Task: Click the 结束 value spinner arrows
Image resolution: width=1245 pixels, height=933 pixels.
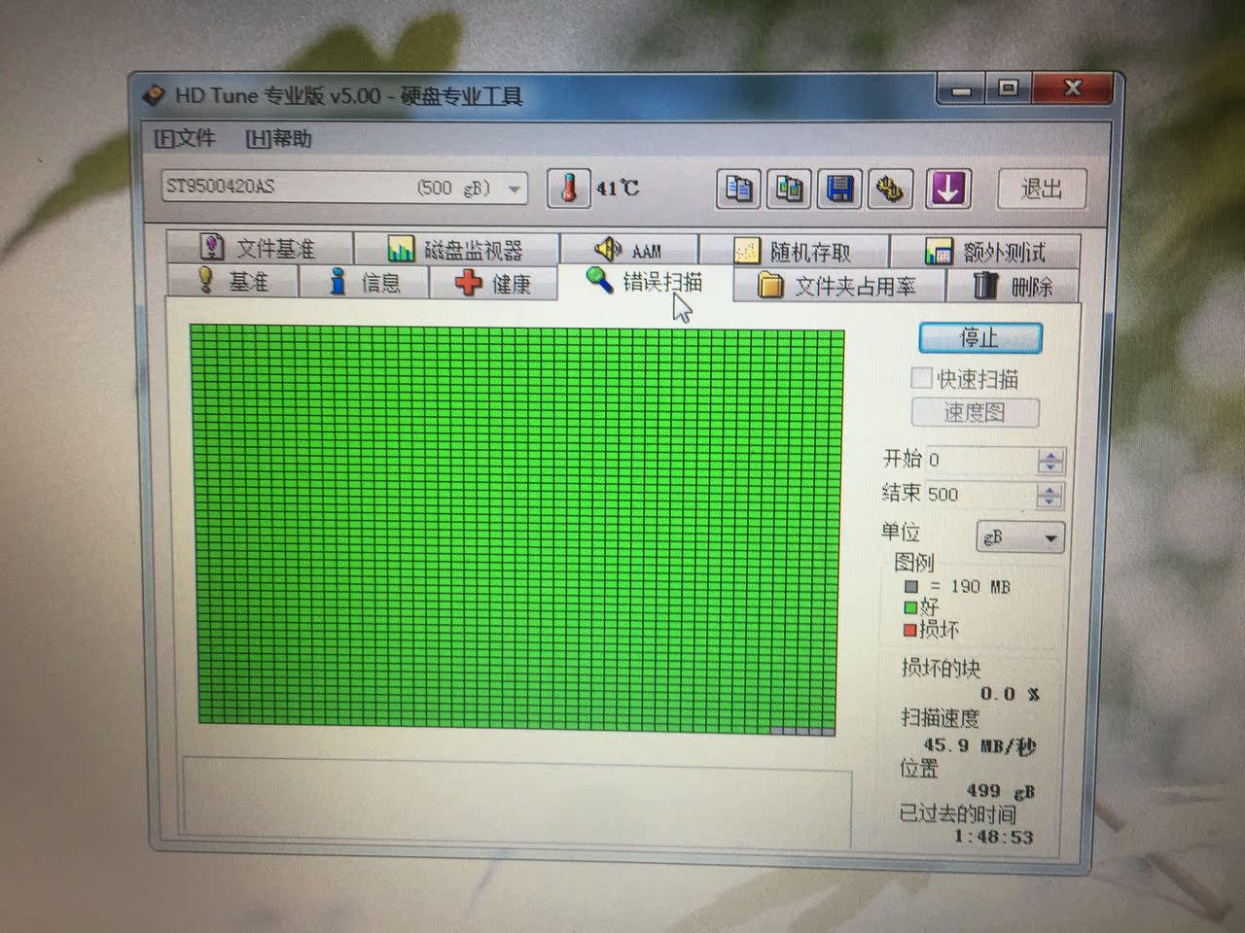Action: point(1049,496)
